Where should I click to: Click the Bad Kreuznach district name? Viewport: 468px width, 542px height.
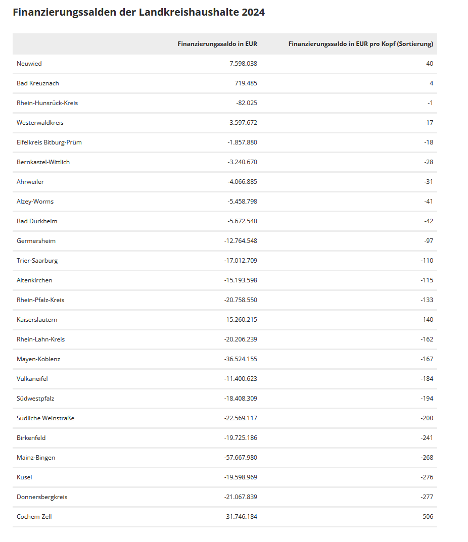tap(38, 83)
